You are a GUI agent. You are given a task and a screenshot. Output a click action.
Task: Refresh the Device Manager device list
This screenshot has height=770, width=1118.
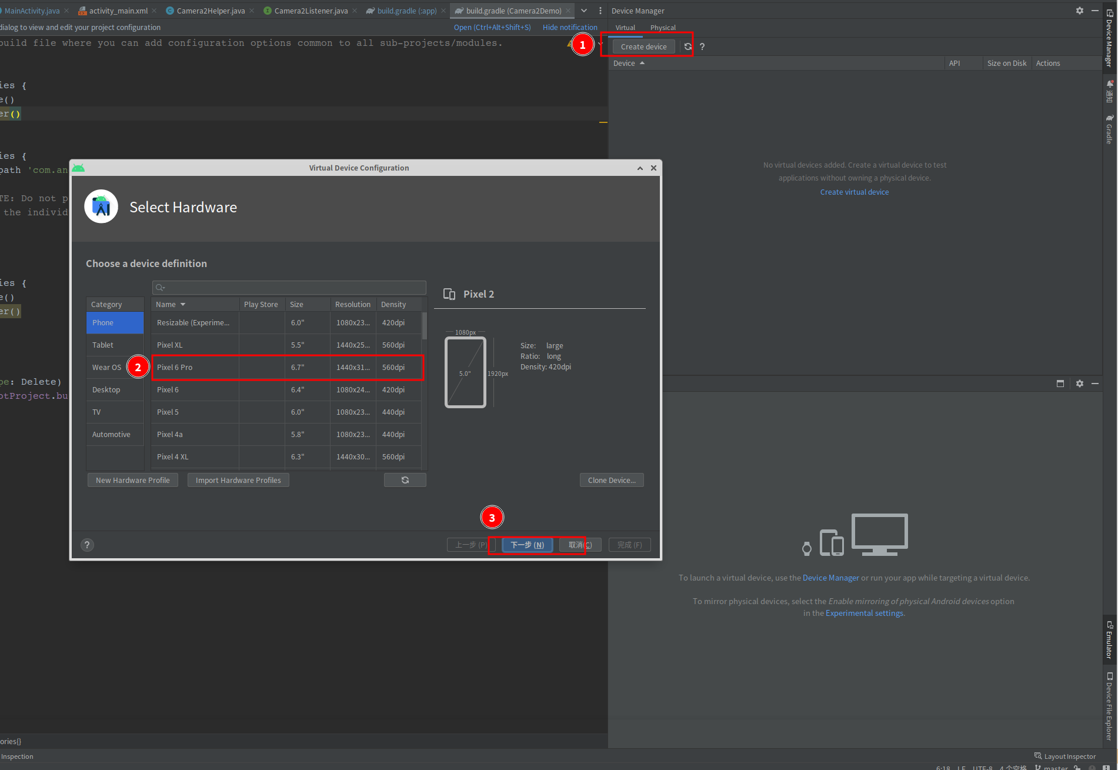click(688, 46)
